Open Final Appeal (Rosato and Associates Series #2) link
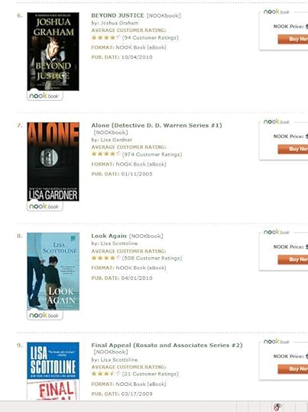This screenshot has height=412, width=308. [x=167, y=346]
